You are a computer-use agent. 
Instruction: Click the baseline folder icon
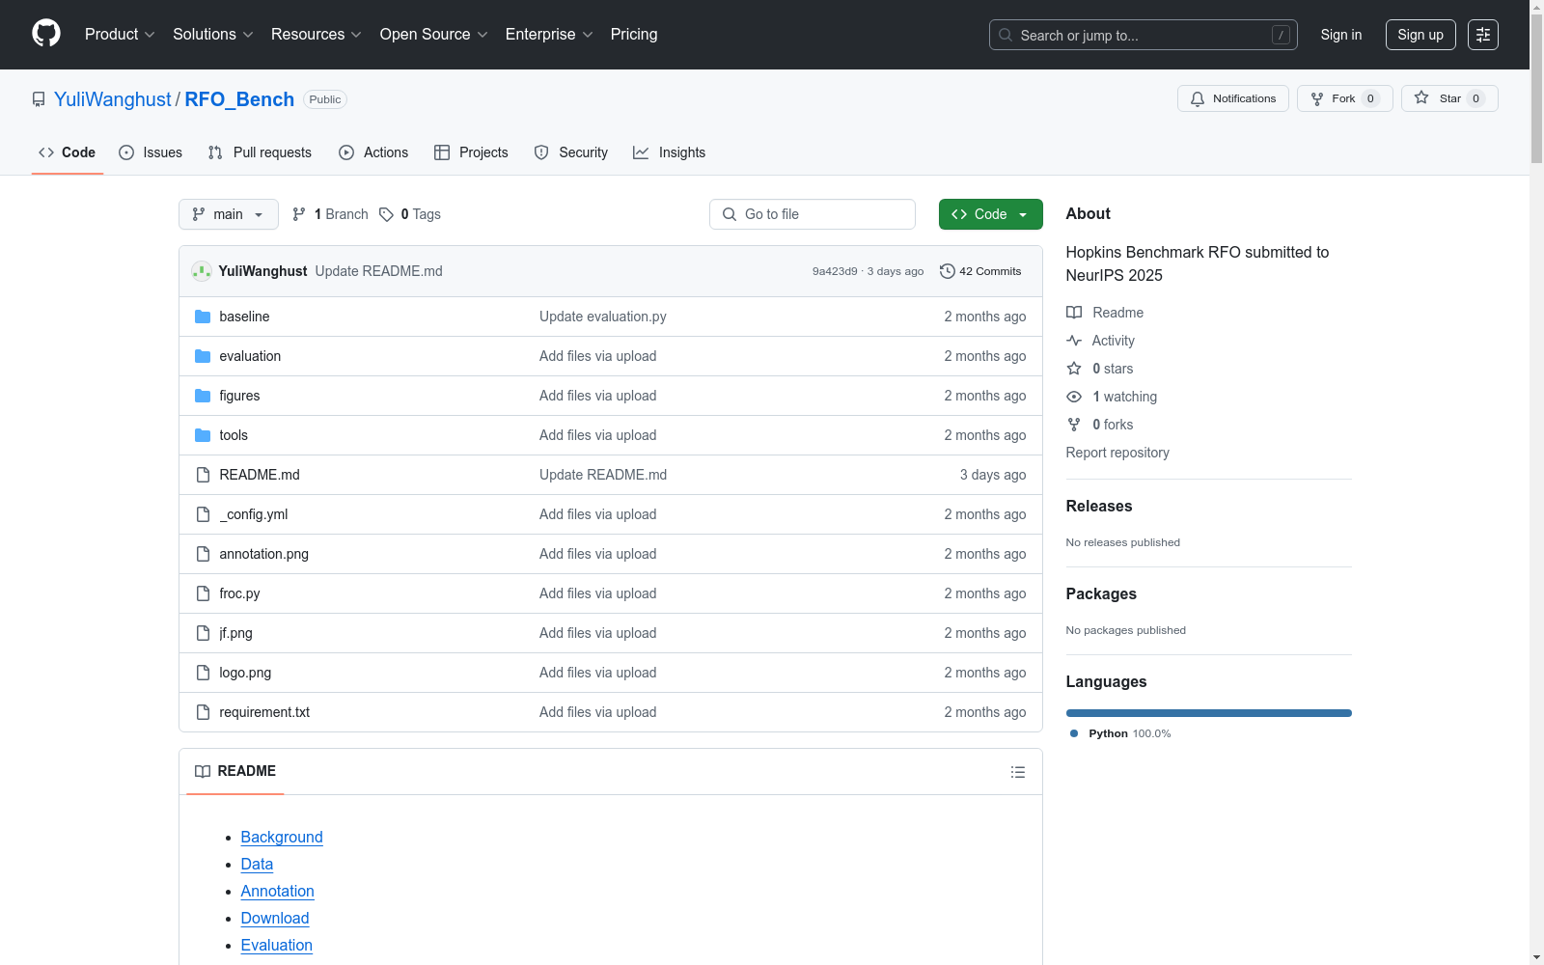(x=203, y=317)
